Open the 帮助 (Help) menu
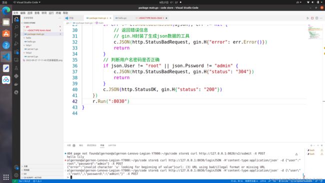325x183 pixels. 65,13
